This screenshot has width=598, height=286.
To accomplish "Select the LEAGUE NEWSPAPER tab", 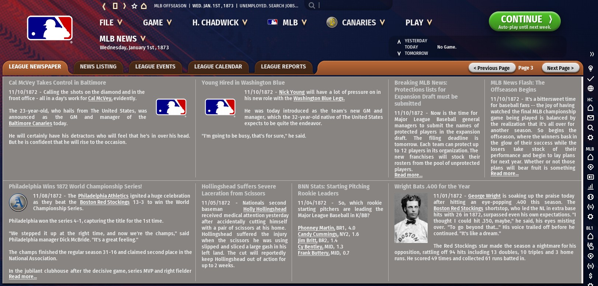I will tap(35, 67).
